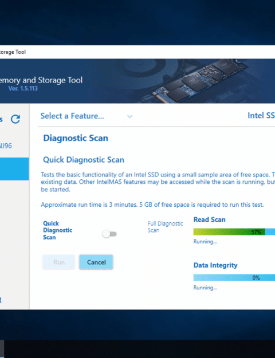Refresh the drive list with the circular arrow icon
This screenshot has height=358, width=275.
pyautogui.click(x=15, y=119)
